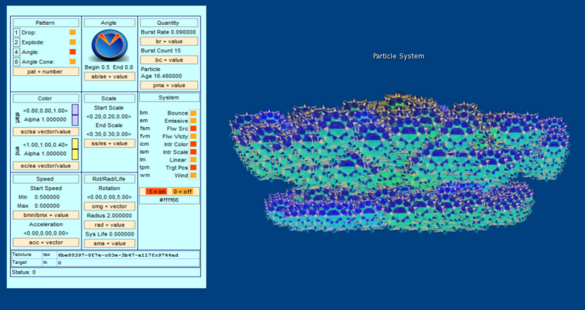The image size is (585, 310).
Task: Click the 'sma + value' button
Action: pyautogui.click(x=109, y=242)
